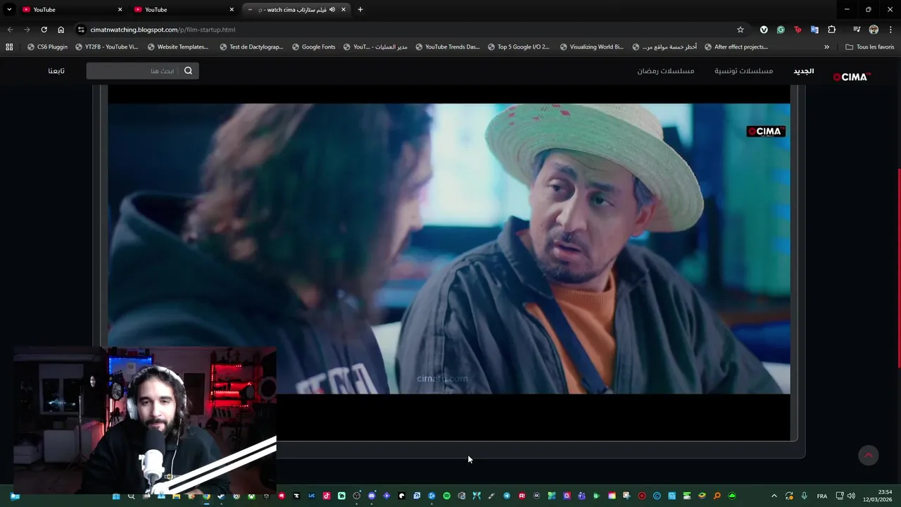Open the Windows Start button
The image size is (901, 507).
[x=116, y=496]
